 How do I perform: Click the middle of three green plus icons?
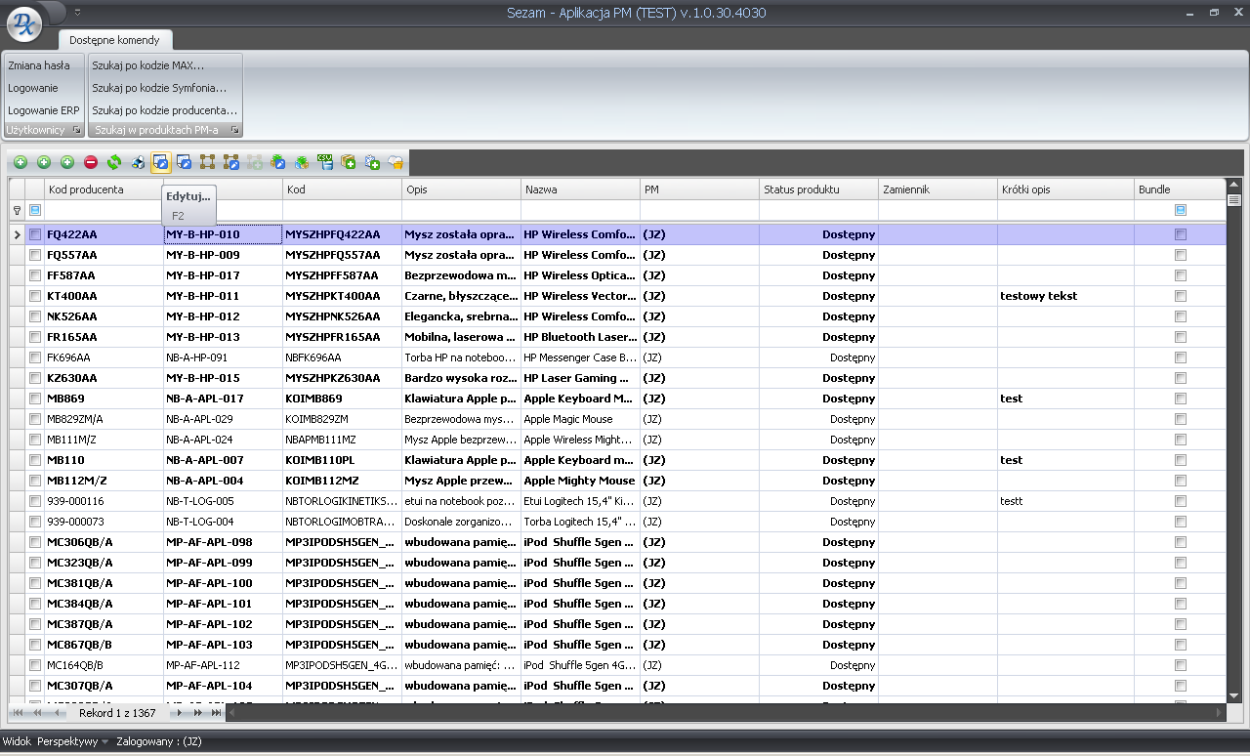(x=44, y=162)
